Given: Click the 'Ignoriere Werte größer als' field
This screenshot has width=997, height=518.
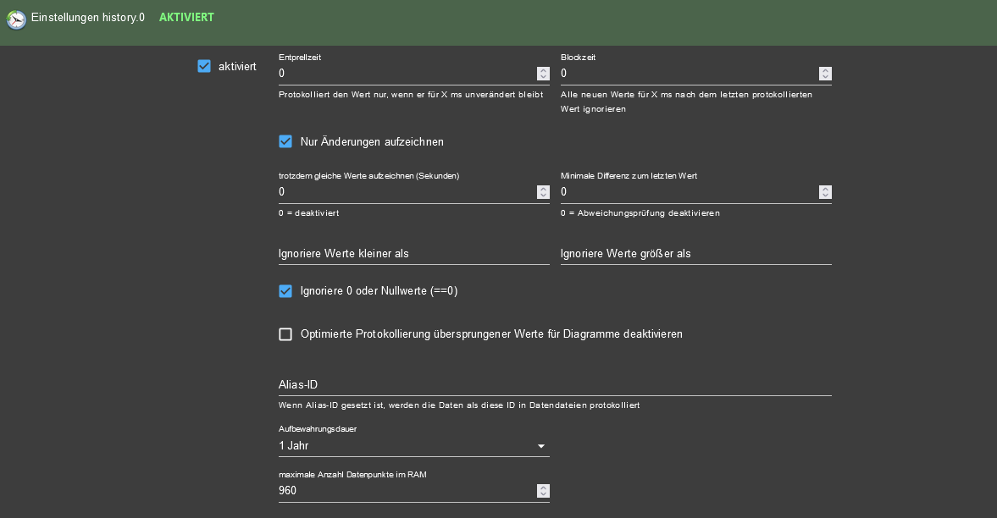Looking at the screenshot, I should (695, 254).
